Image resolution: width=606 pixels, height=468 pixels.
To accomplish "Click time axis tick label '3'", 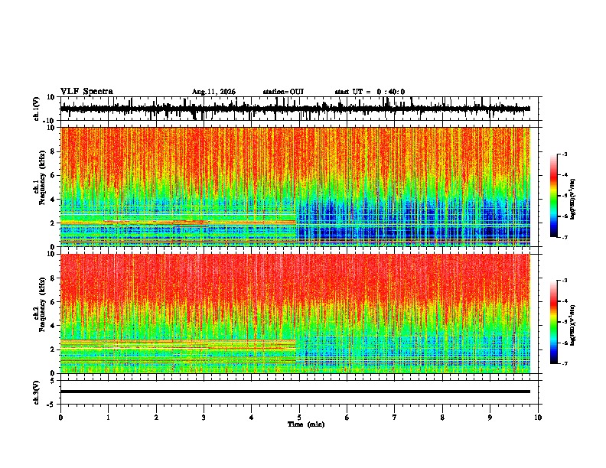I will pyautogui.click(x=204, y=418).
